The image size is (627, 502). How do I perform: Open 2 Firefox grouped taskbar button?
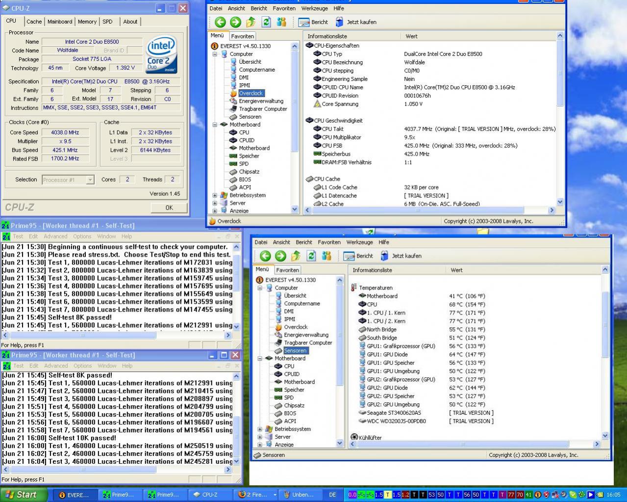(x=256, y=495)
